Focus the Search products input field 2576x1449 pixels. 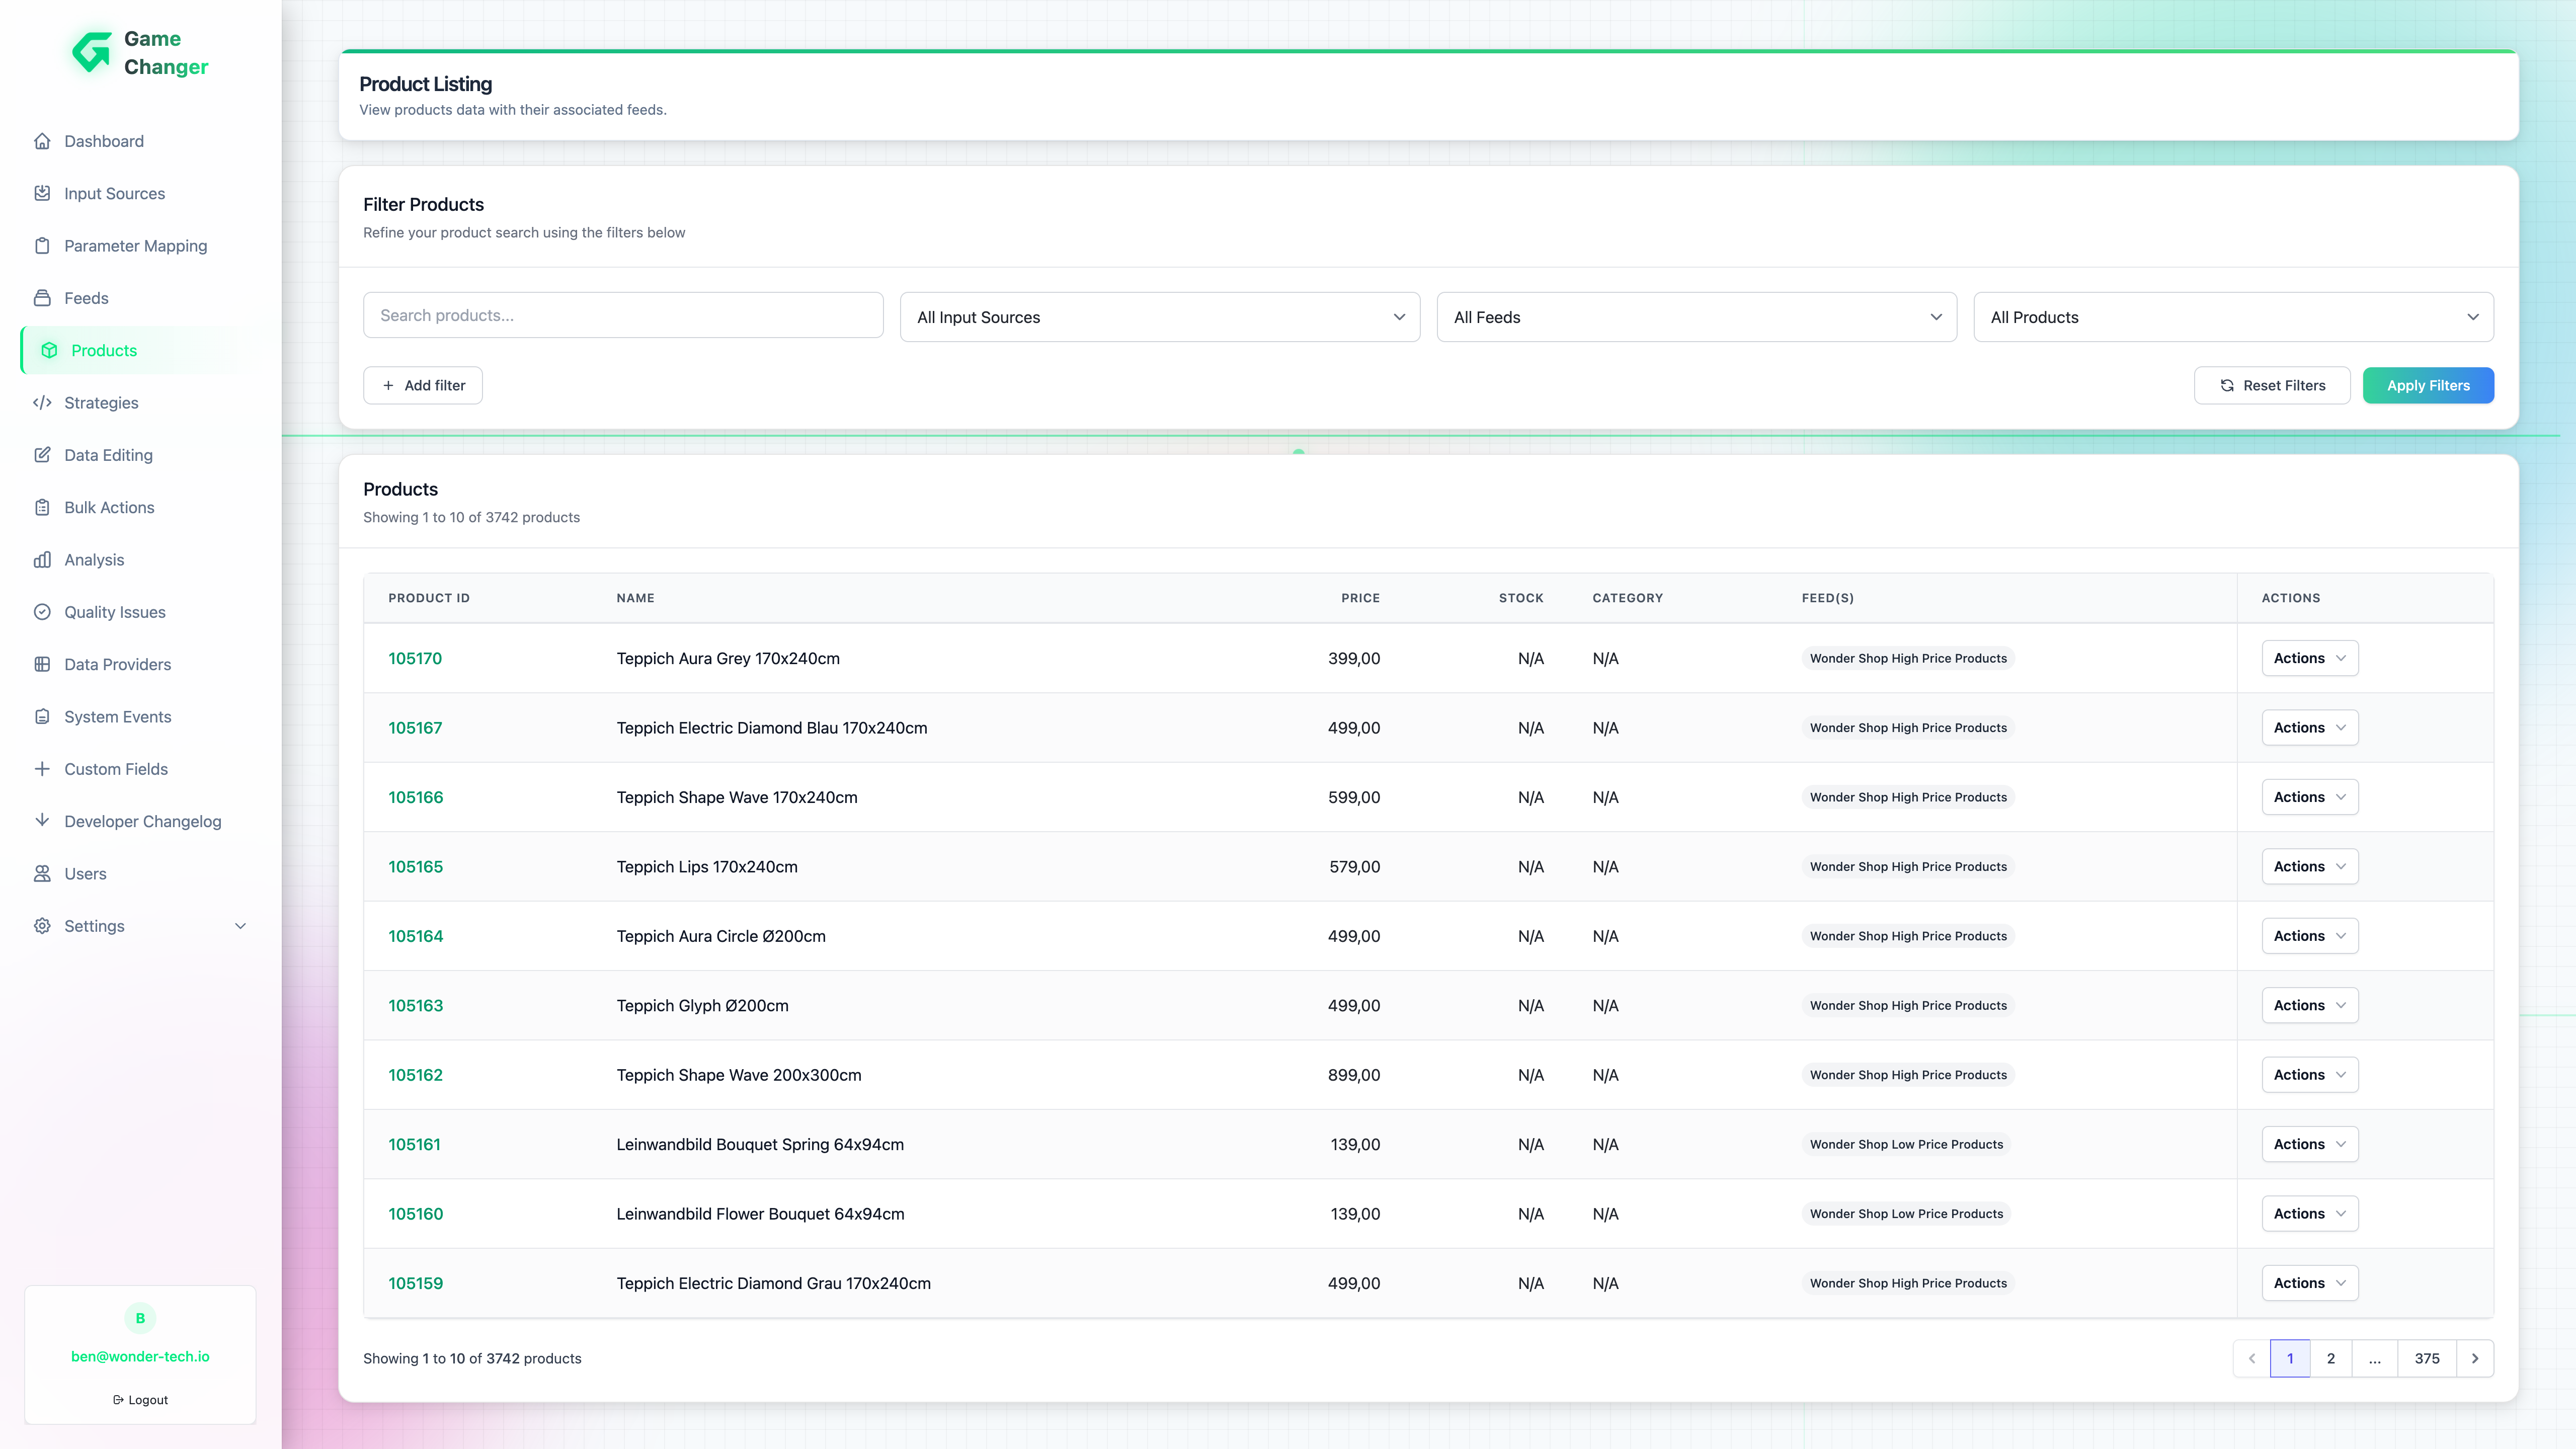point(622,315)
